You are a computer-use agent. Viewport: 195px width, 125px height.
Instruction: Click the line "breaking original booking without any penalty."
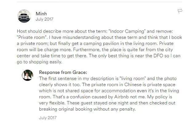coord(87,109)
